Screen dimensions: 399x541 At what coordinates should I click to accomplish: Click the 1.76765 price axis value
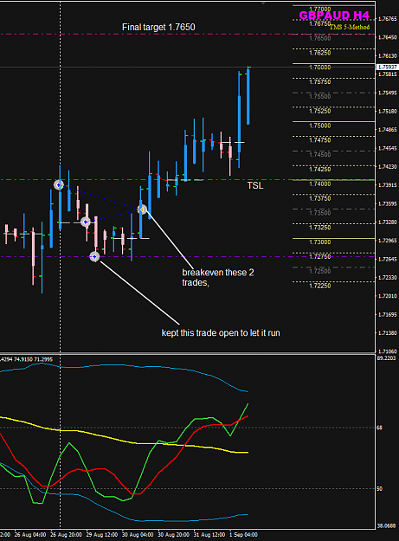(x=387, y=19)
